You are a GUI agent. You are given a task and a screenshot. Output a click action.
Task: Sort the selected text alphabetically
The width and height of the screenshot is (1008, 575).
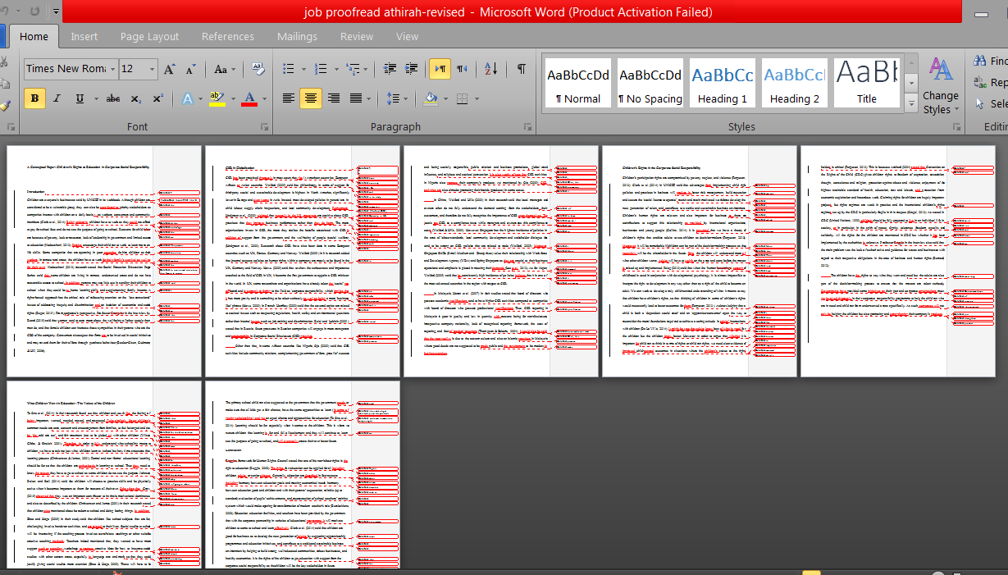[490, 69]
